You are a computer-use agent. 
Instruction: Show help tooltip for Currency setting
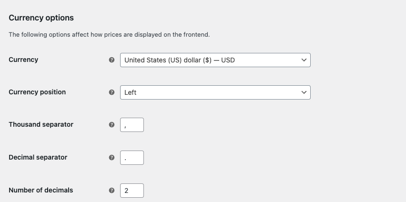point(112,60)
